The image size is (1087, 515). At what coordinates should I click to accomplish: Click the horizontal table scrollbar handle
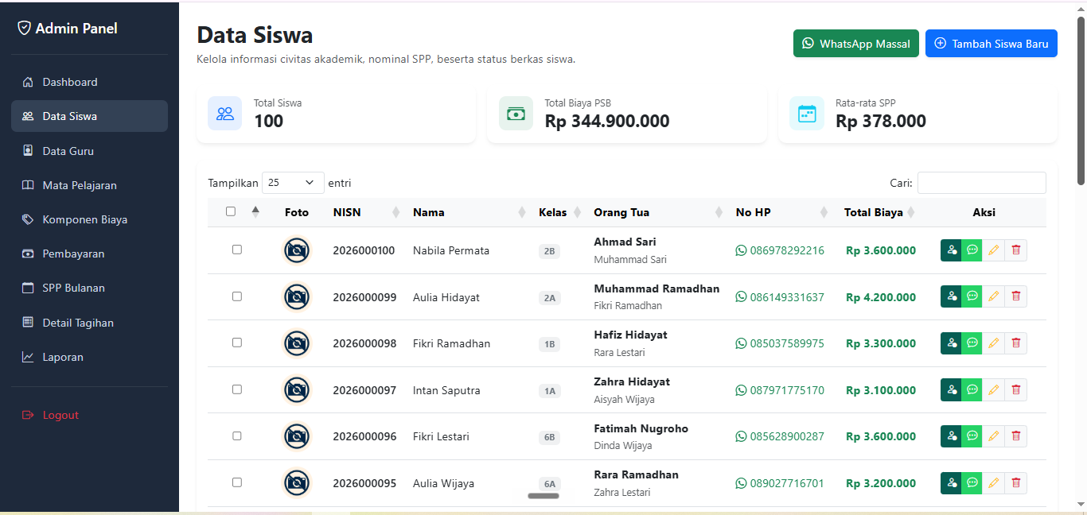pyautogui.click(x=543, y=496)
